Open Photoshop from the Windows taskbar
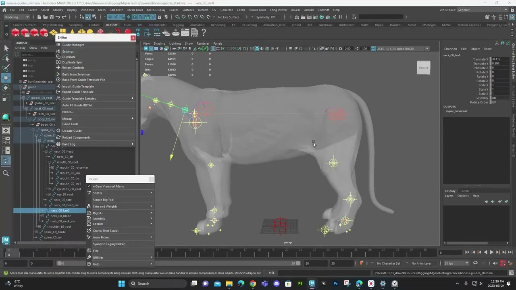 (335, 284)
